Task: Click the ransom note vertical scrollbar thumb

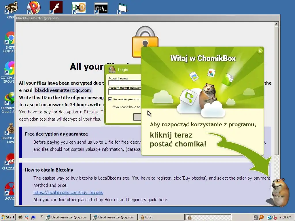Action: tap(276, 91)
